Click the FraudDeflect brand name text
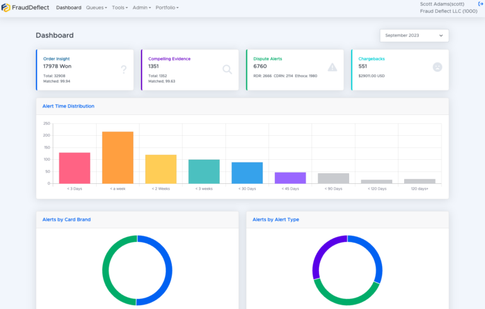 coord(30,8)
